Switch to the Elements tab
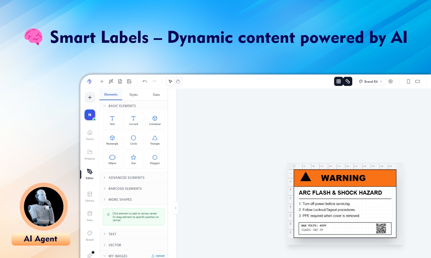Image resolution: width=431 pixels, height=258 pixels. coord(111,94)
